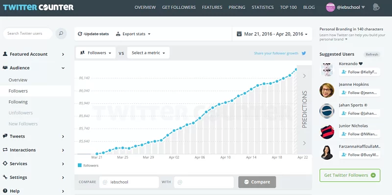Screen dimensions: 392x195
Task: Click Follow @jeann... button
Action: click(x=360, y=93)
